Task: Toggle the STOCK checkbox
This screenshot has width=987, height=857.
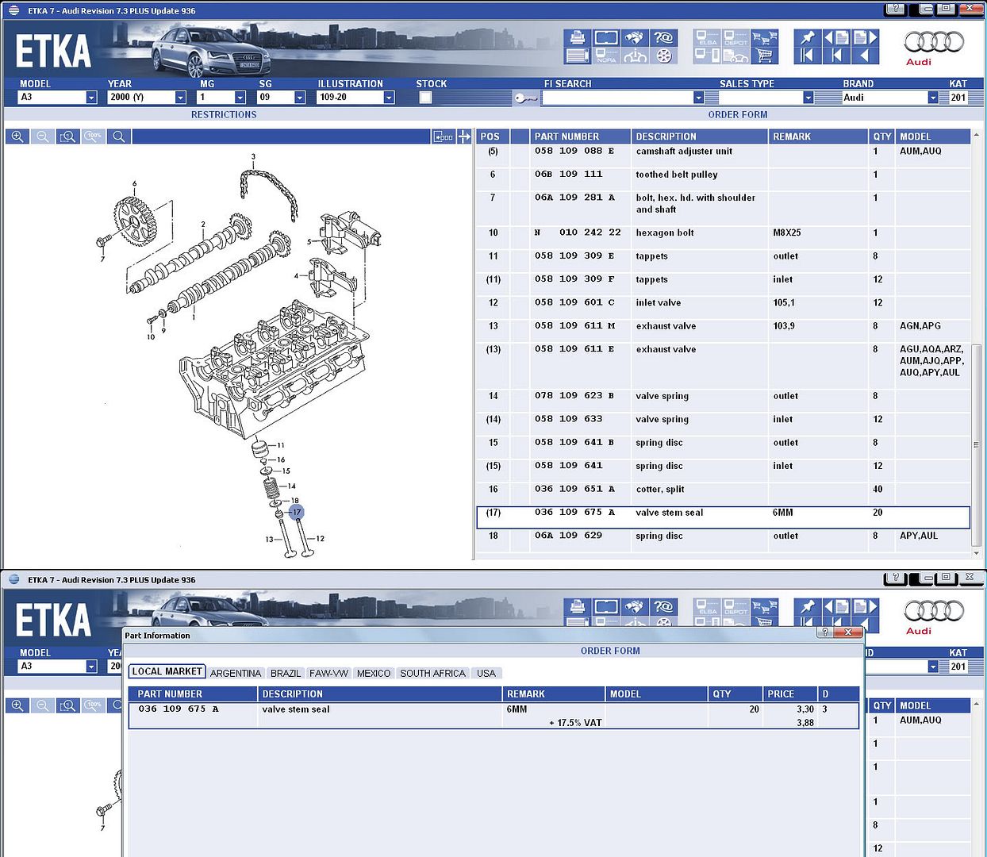Action: pos(425,98)
